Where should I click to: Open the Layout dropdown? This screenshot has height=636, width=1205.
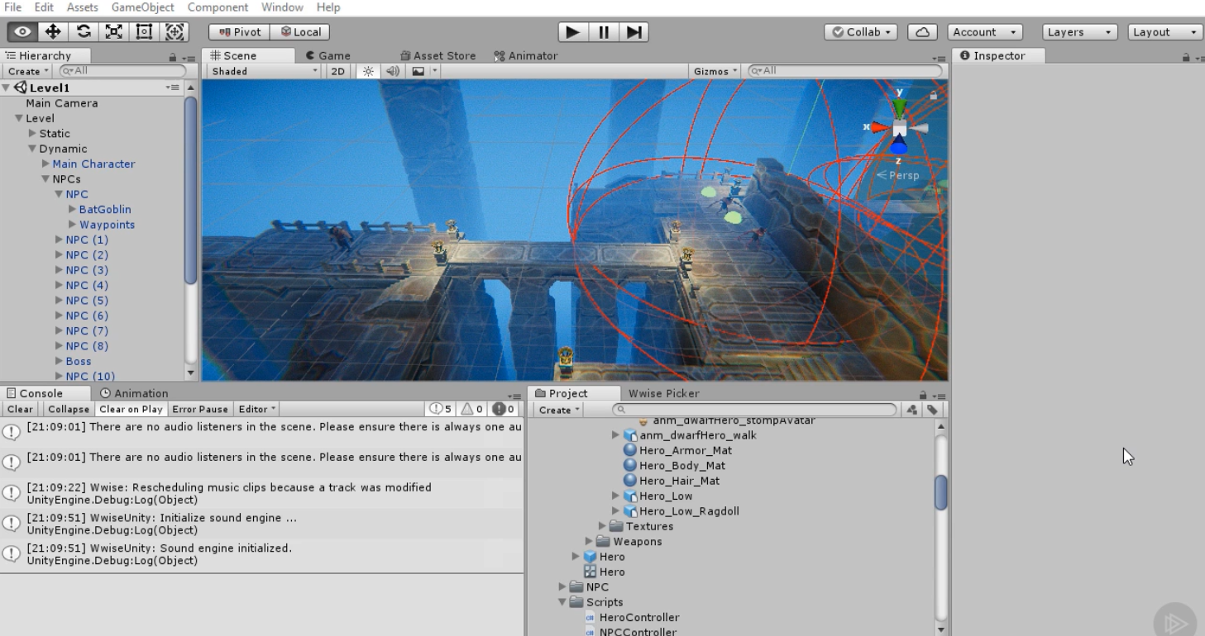[1164, 32]
